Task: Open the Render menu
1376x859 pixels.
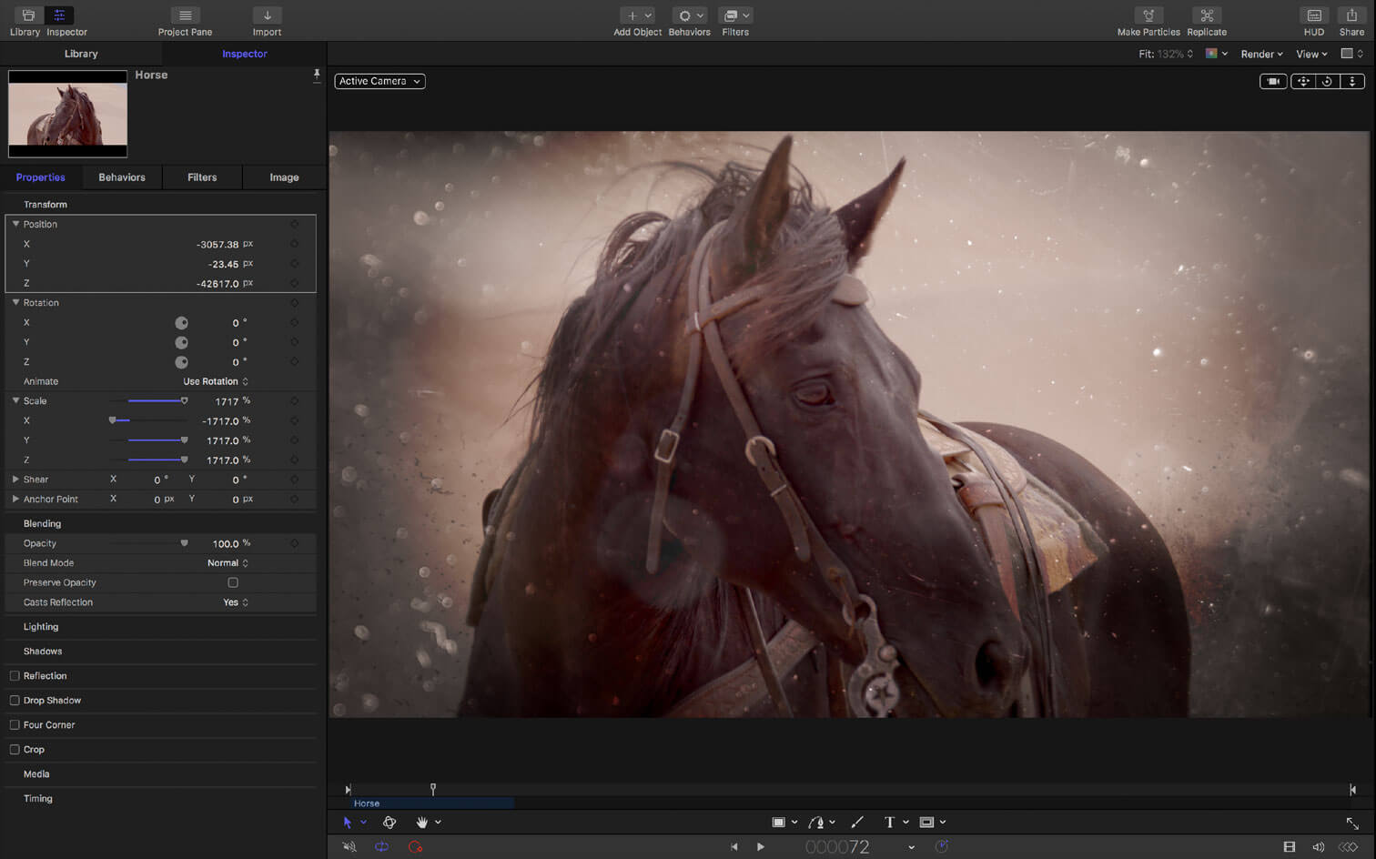Action: (1261, 55)
